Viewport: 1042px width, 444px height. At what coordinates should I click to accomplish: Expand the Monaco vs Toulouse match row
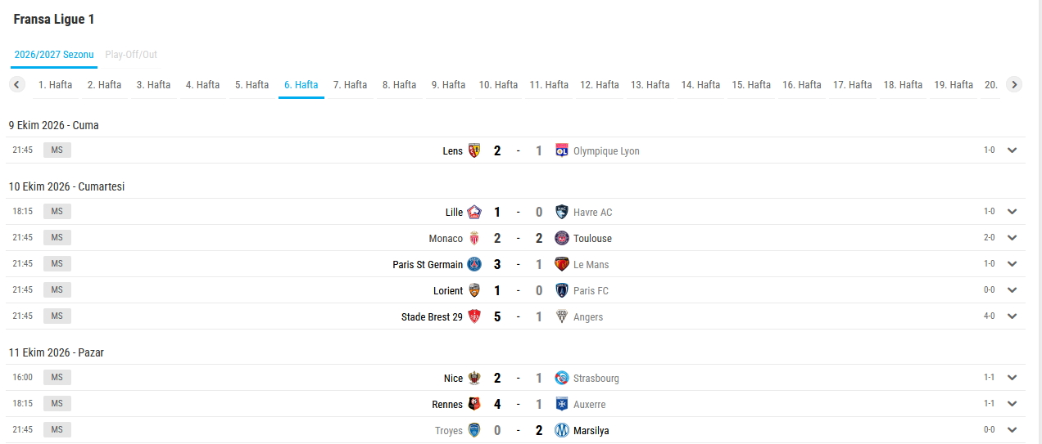pos(1013,238)
